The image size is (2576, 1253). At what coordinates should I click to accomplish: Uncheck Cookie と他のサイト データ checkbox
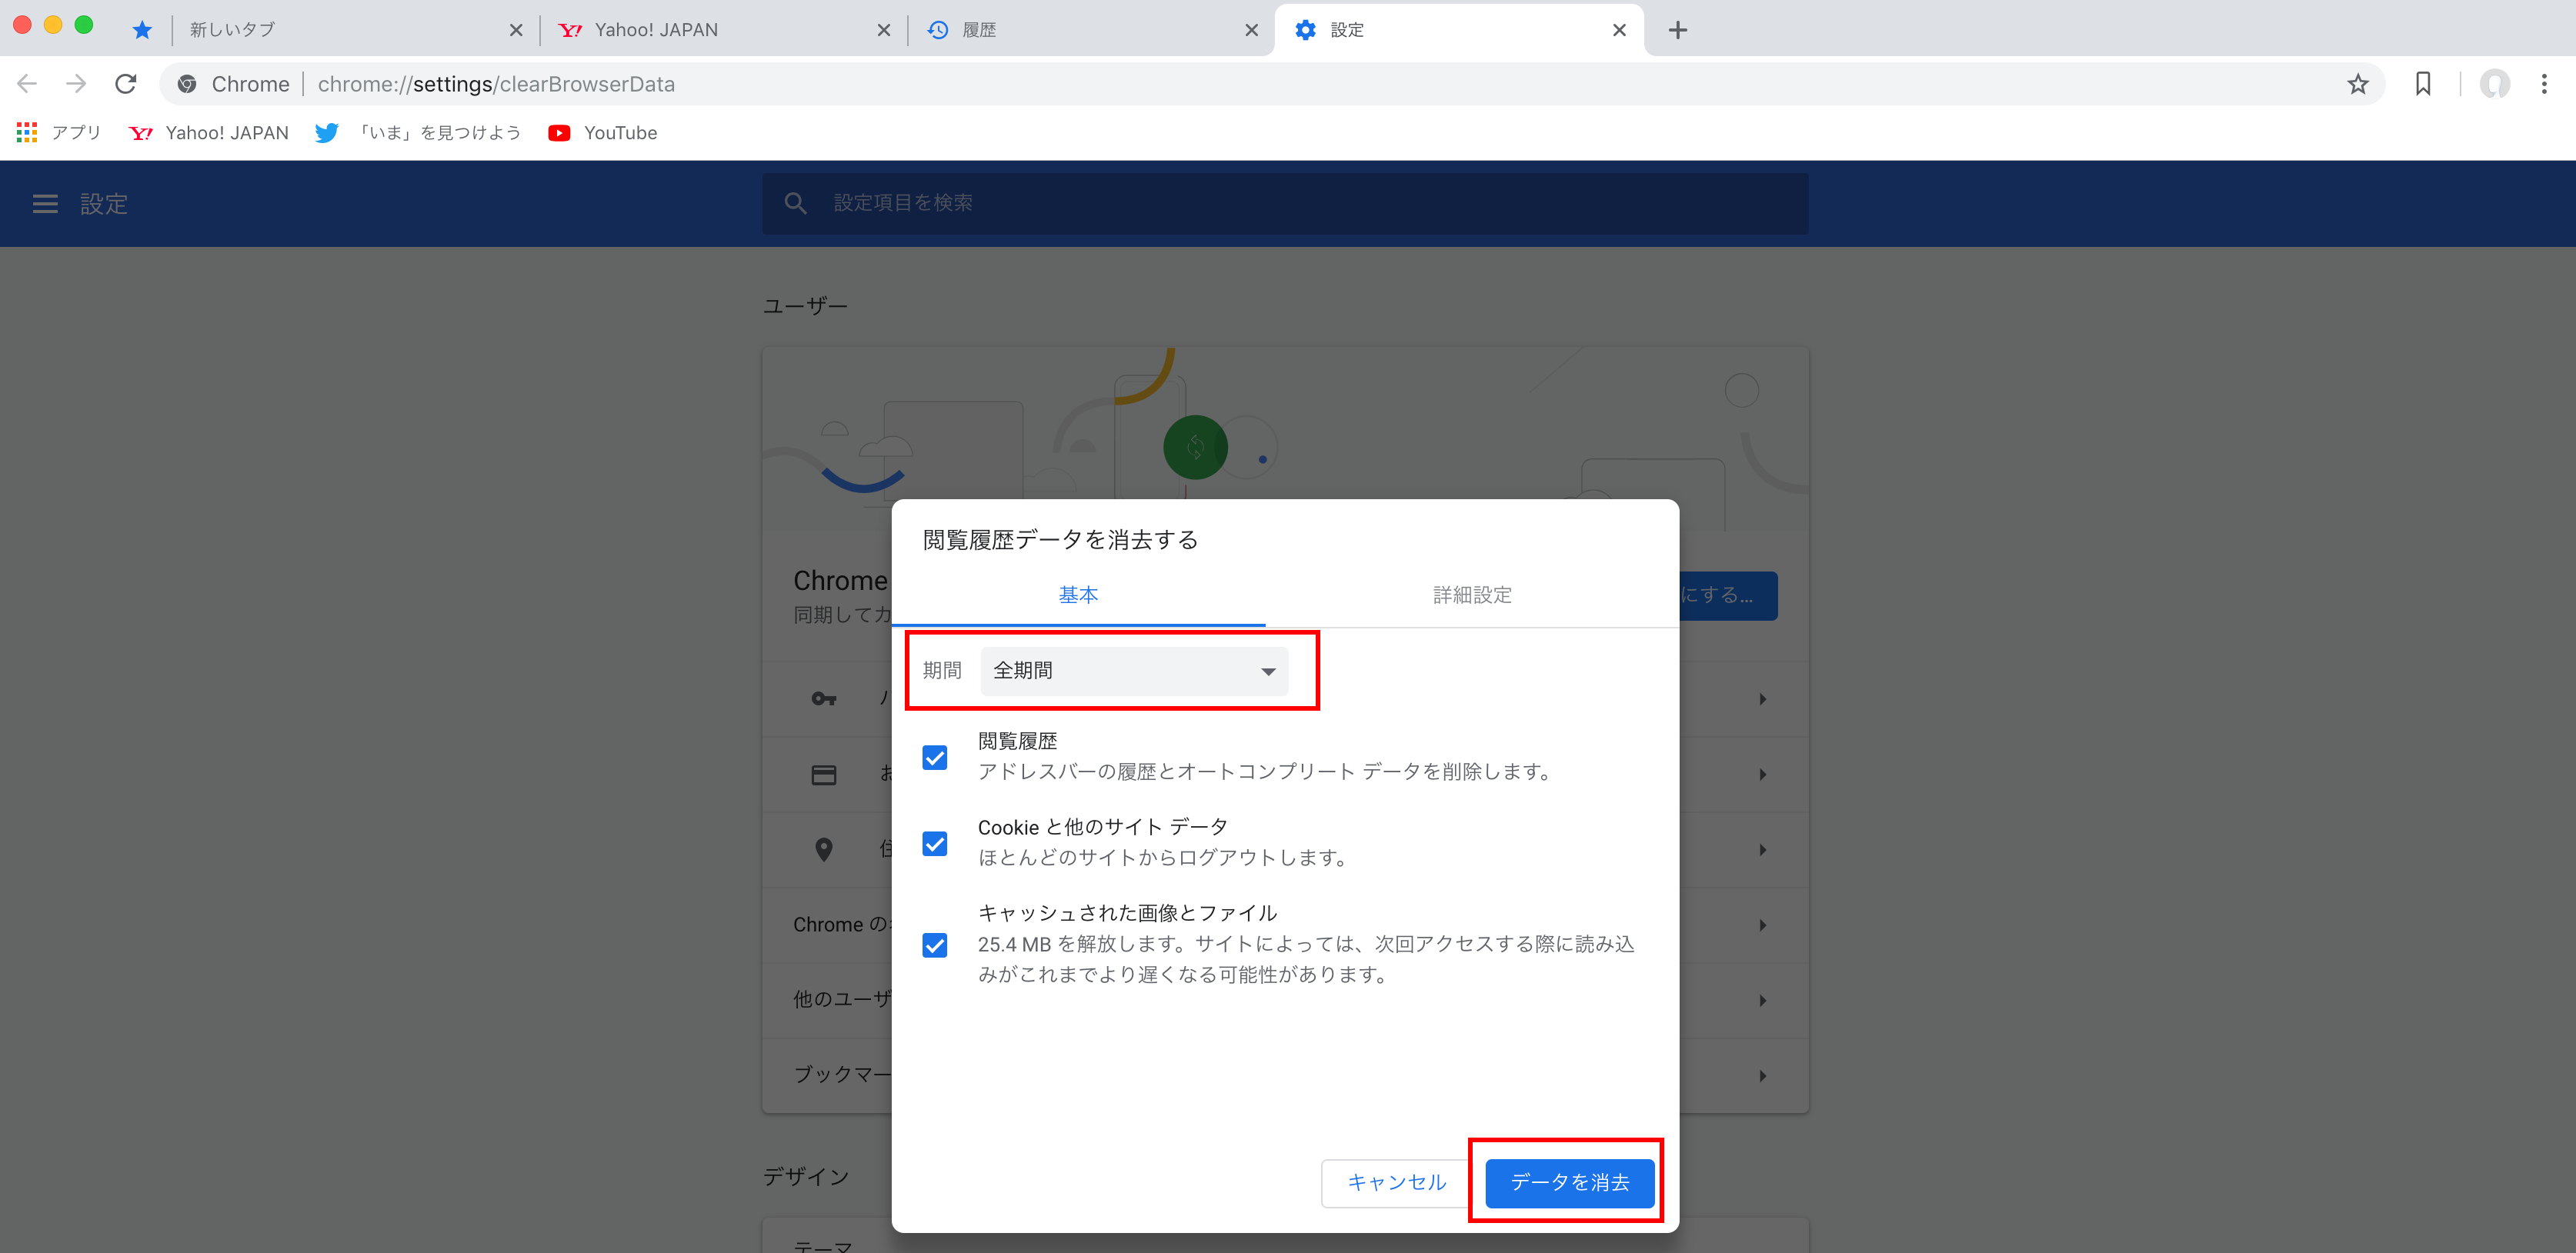(935, 843)
